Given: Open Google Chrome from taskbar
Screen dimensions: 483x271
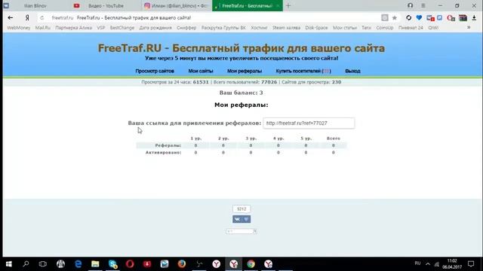Looking at the screenshot, I should pyautogui.click(x=251, y=264).
